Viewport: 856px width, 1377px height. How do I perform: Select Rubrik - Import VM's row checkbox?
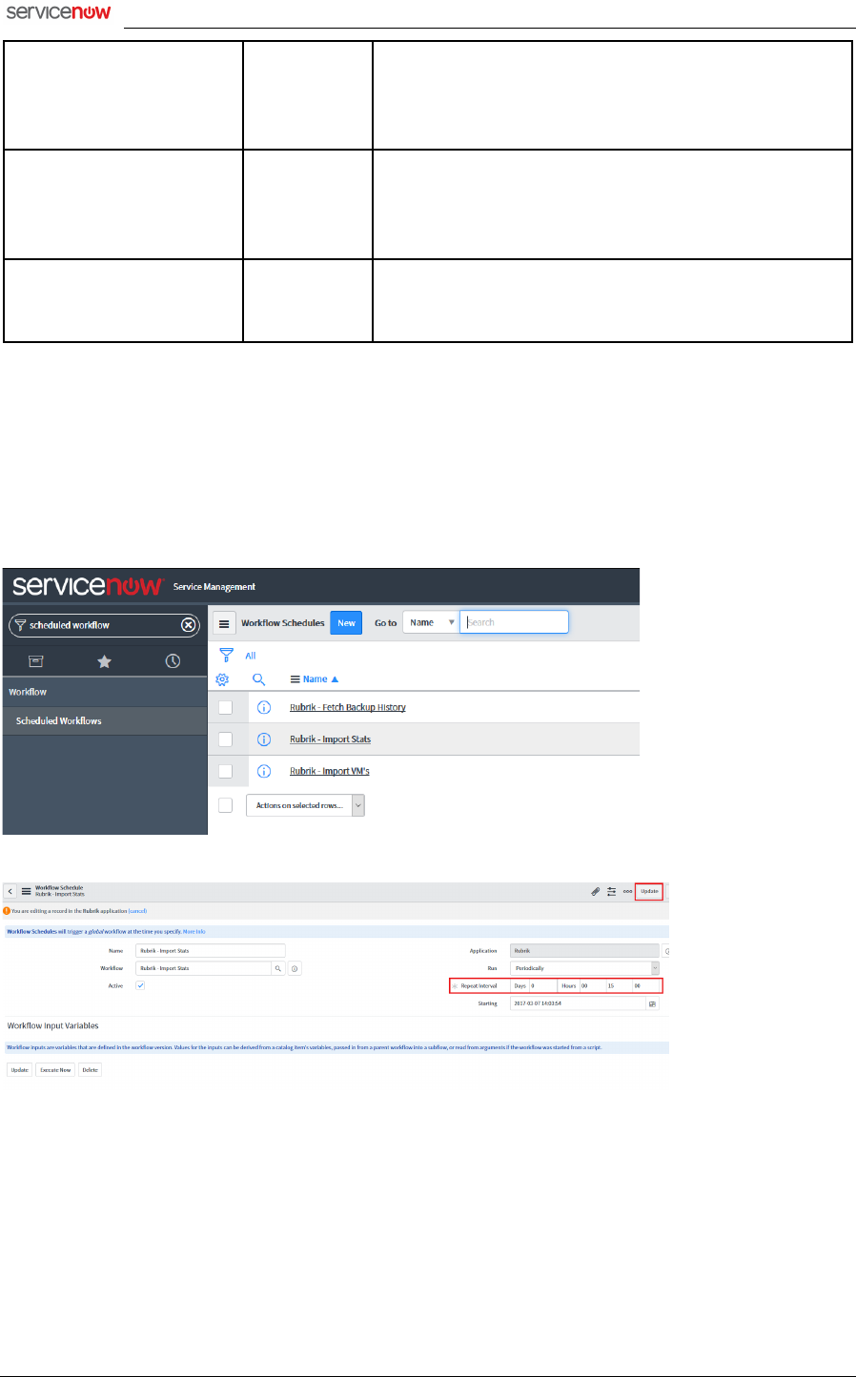[x=226, y=771]
